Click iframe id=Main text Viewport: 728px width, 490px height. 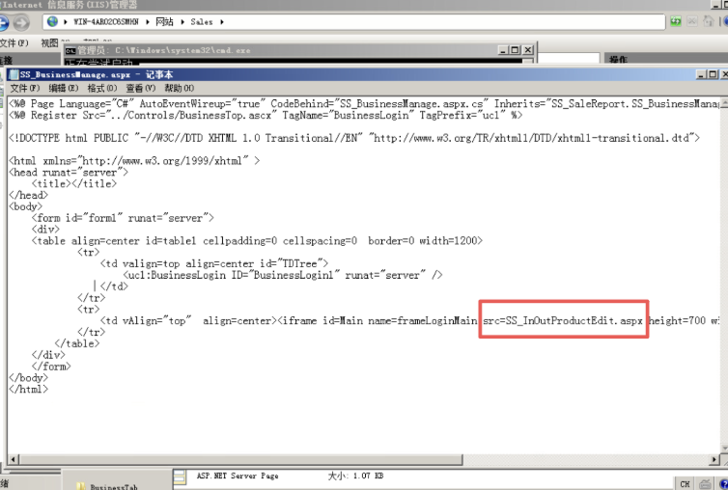(321, 320)
